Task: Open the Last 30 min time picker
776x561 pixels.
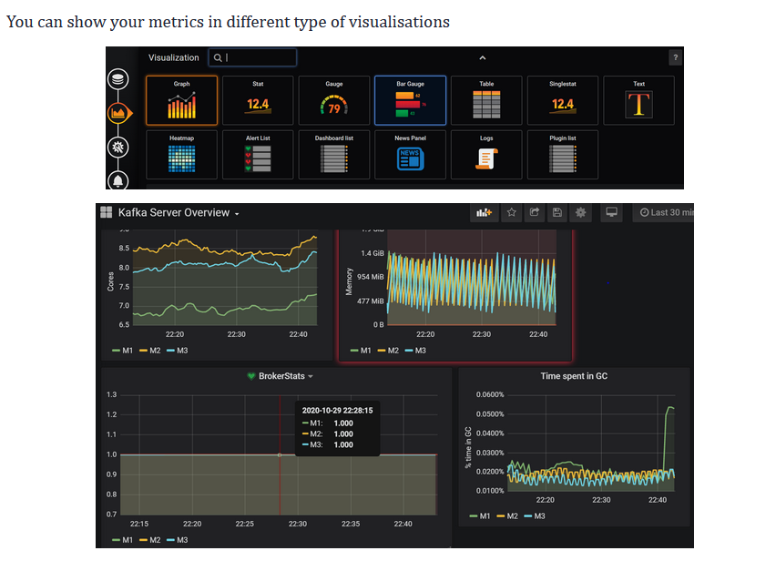Action: point(666,213)
